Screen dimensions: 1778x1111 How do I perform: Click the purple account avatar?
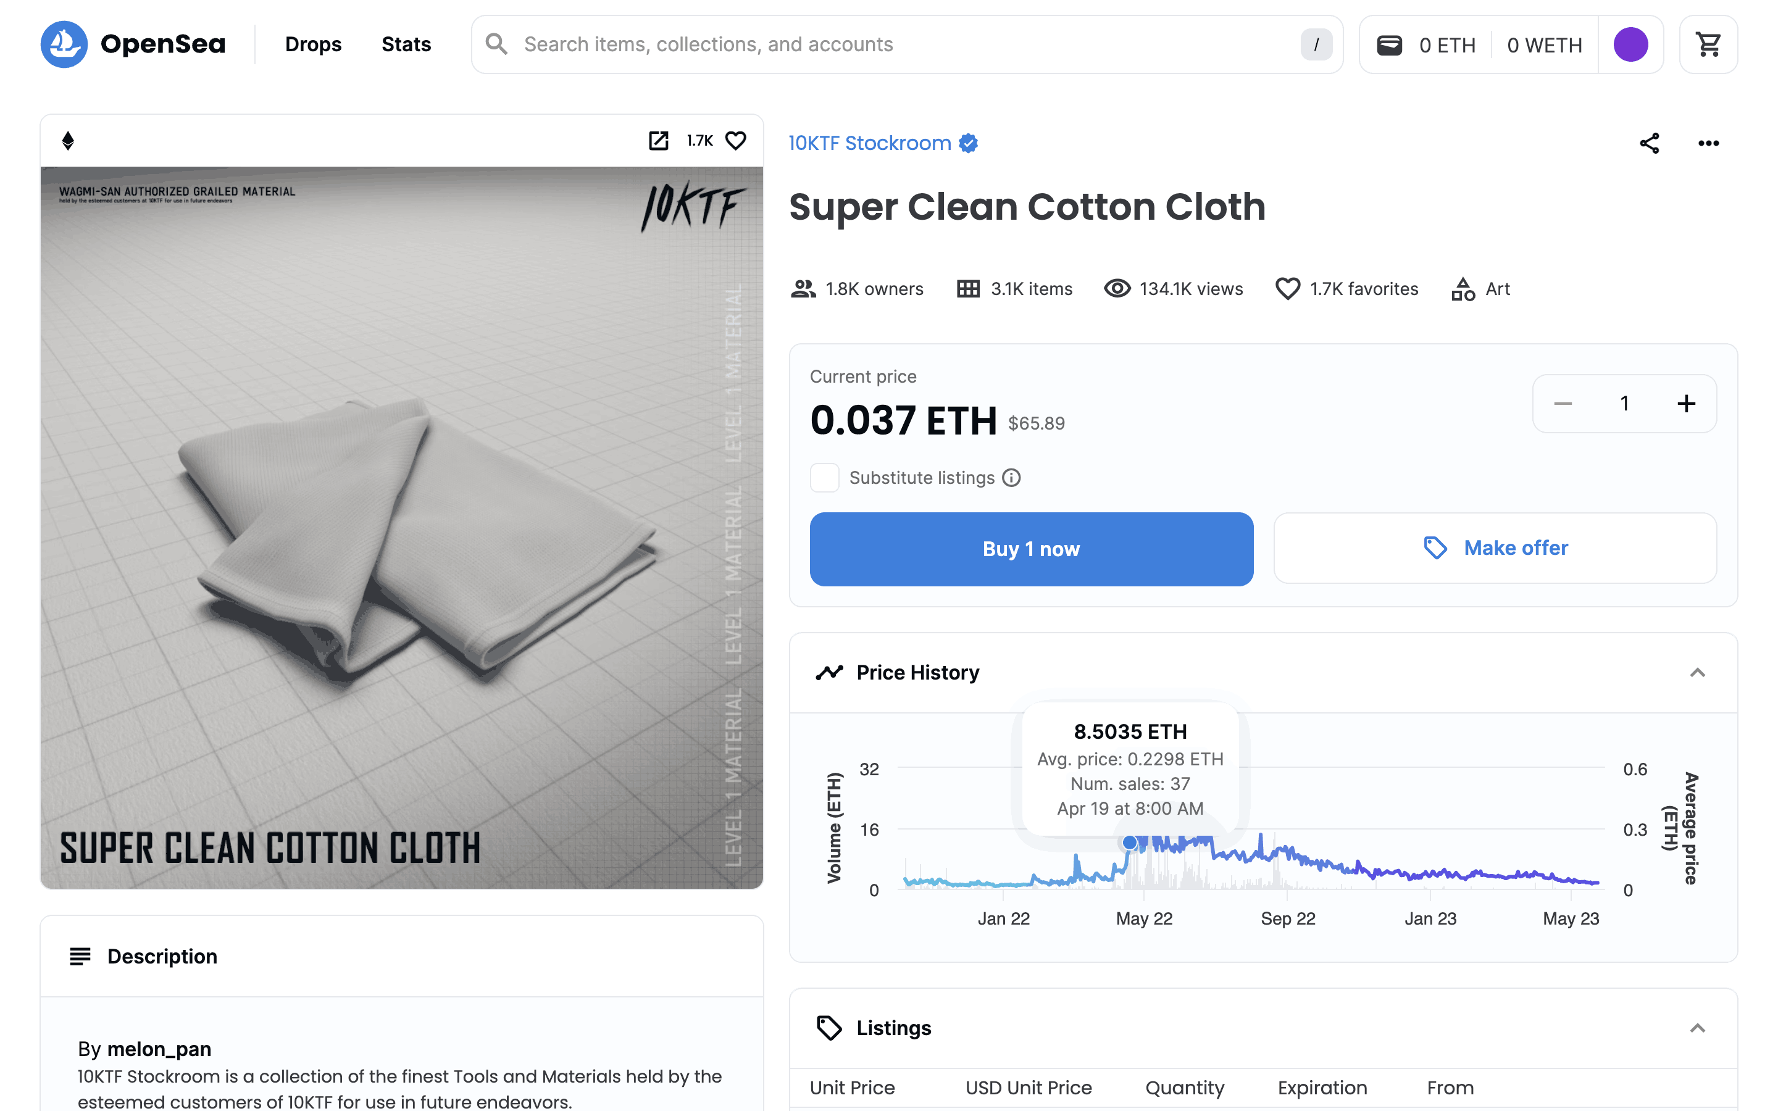tap(1630, 44)
